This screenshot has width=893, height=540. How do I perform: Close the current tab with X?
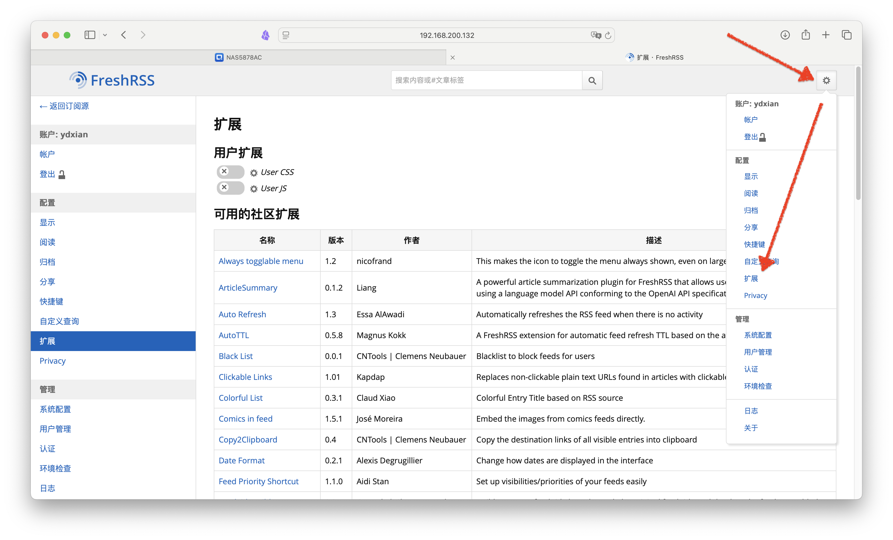(453, 57)
